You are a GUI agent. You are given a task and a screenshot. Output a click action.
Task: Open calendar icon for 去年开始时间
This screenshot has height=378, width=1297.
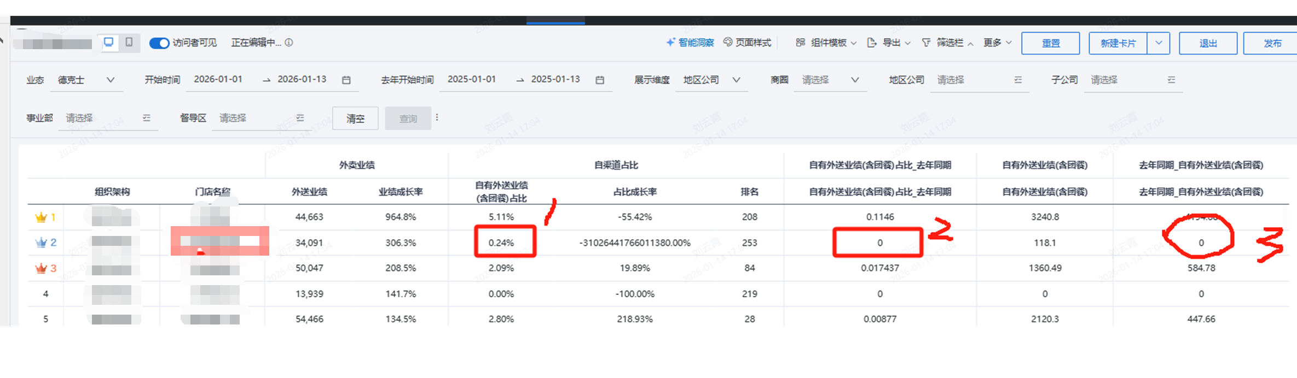point(600,80)
